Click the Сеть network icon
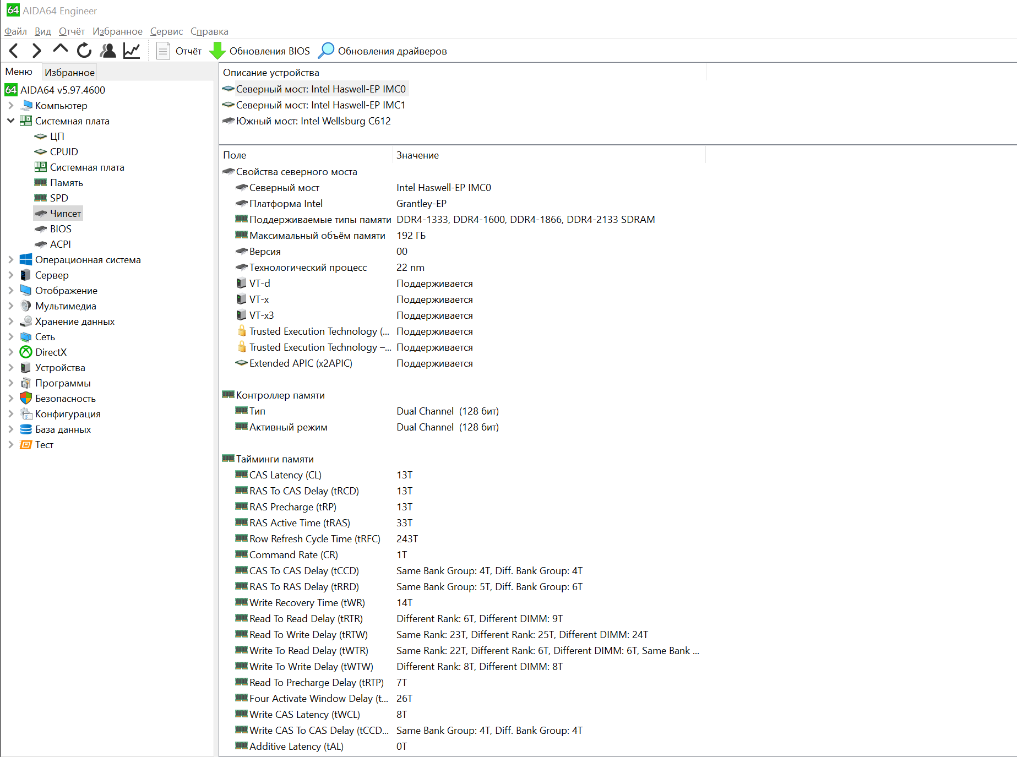Image resolution: width=1017 pixels, height=757 pixels. coord(26,336)
